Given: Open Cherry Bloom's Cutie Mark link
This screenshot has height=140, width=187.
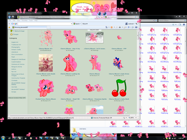Looking at the screenshot, I should 119,99.
